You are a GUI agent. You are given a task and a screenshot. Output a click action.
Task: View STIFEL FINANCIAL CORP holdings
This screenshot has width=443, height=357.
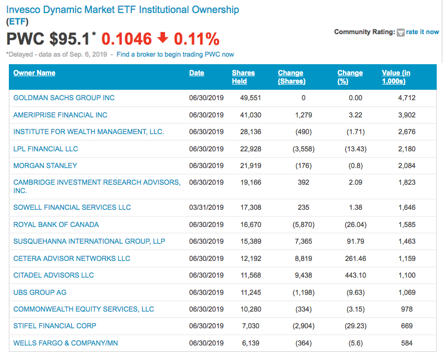(55, 326)
